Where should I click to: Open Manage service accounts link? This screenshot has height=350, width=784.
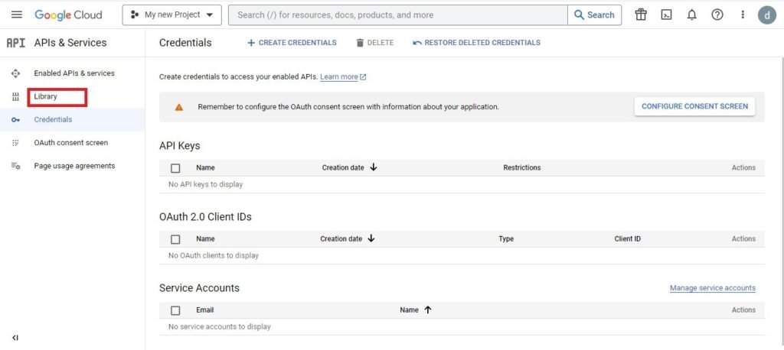point(712,288)
